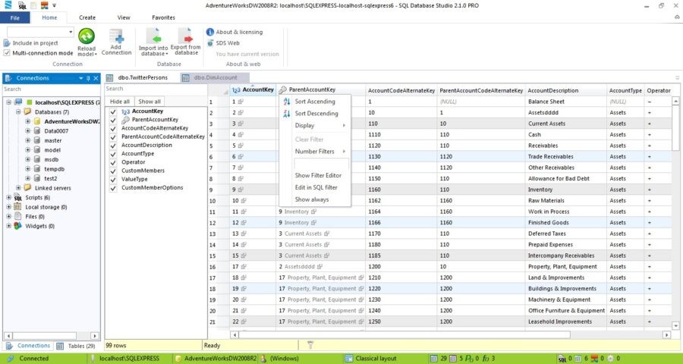Expand the master database node
Viewport: 683px width, 364px height.
pos(28,140)
